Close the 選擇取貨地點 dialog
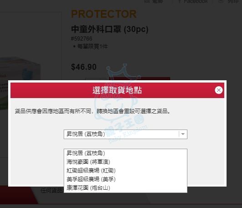The width and height of the screenshot is (242, 208). 218,90
